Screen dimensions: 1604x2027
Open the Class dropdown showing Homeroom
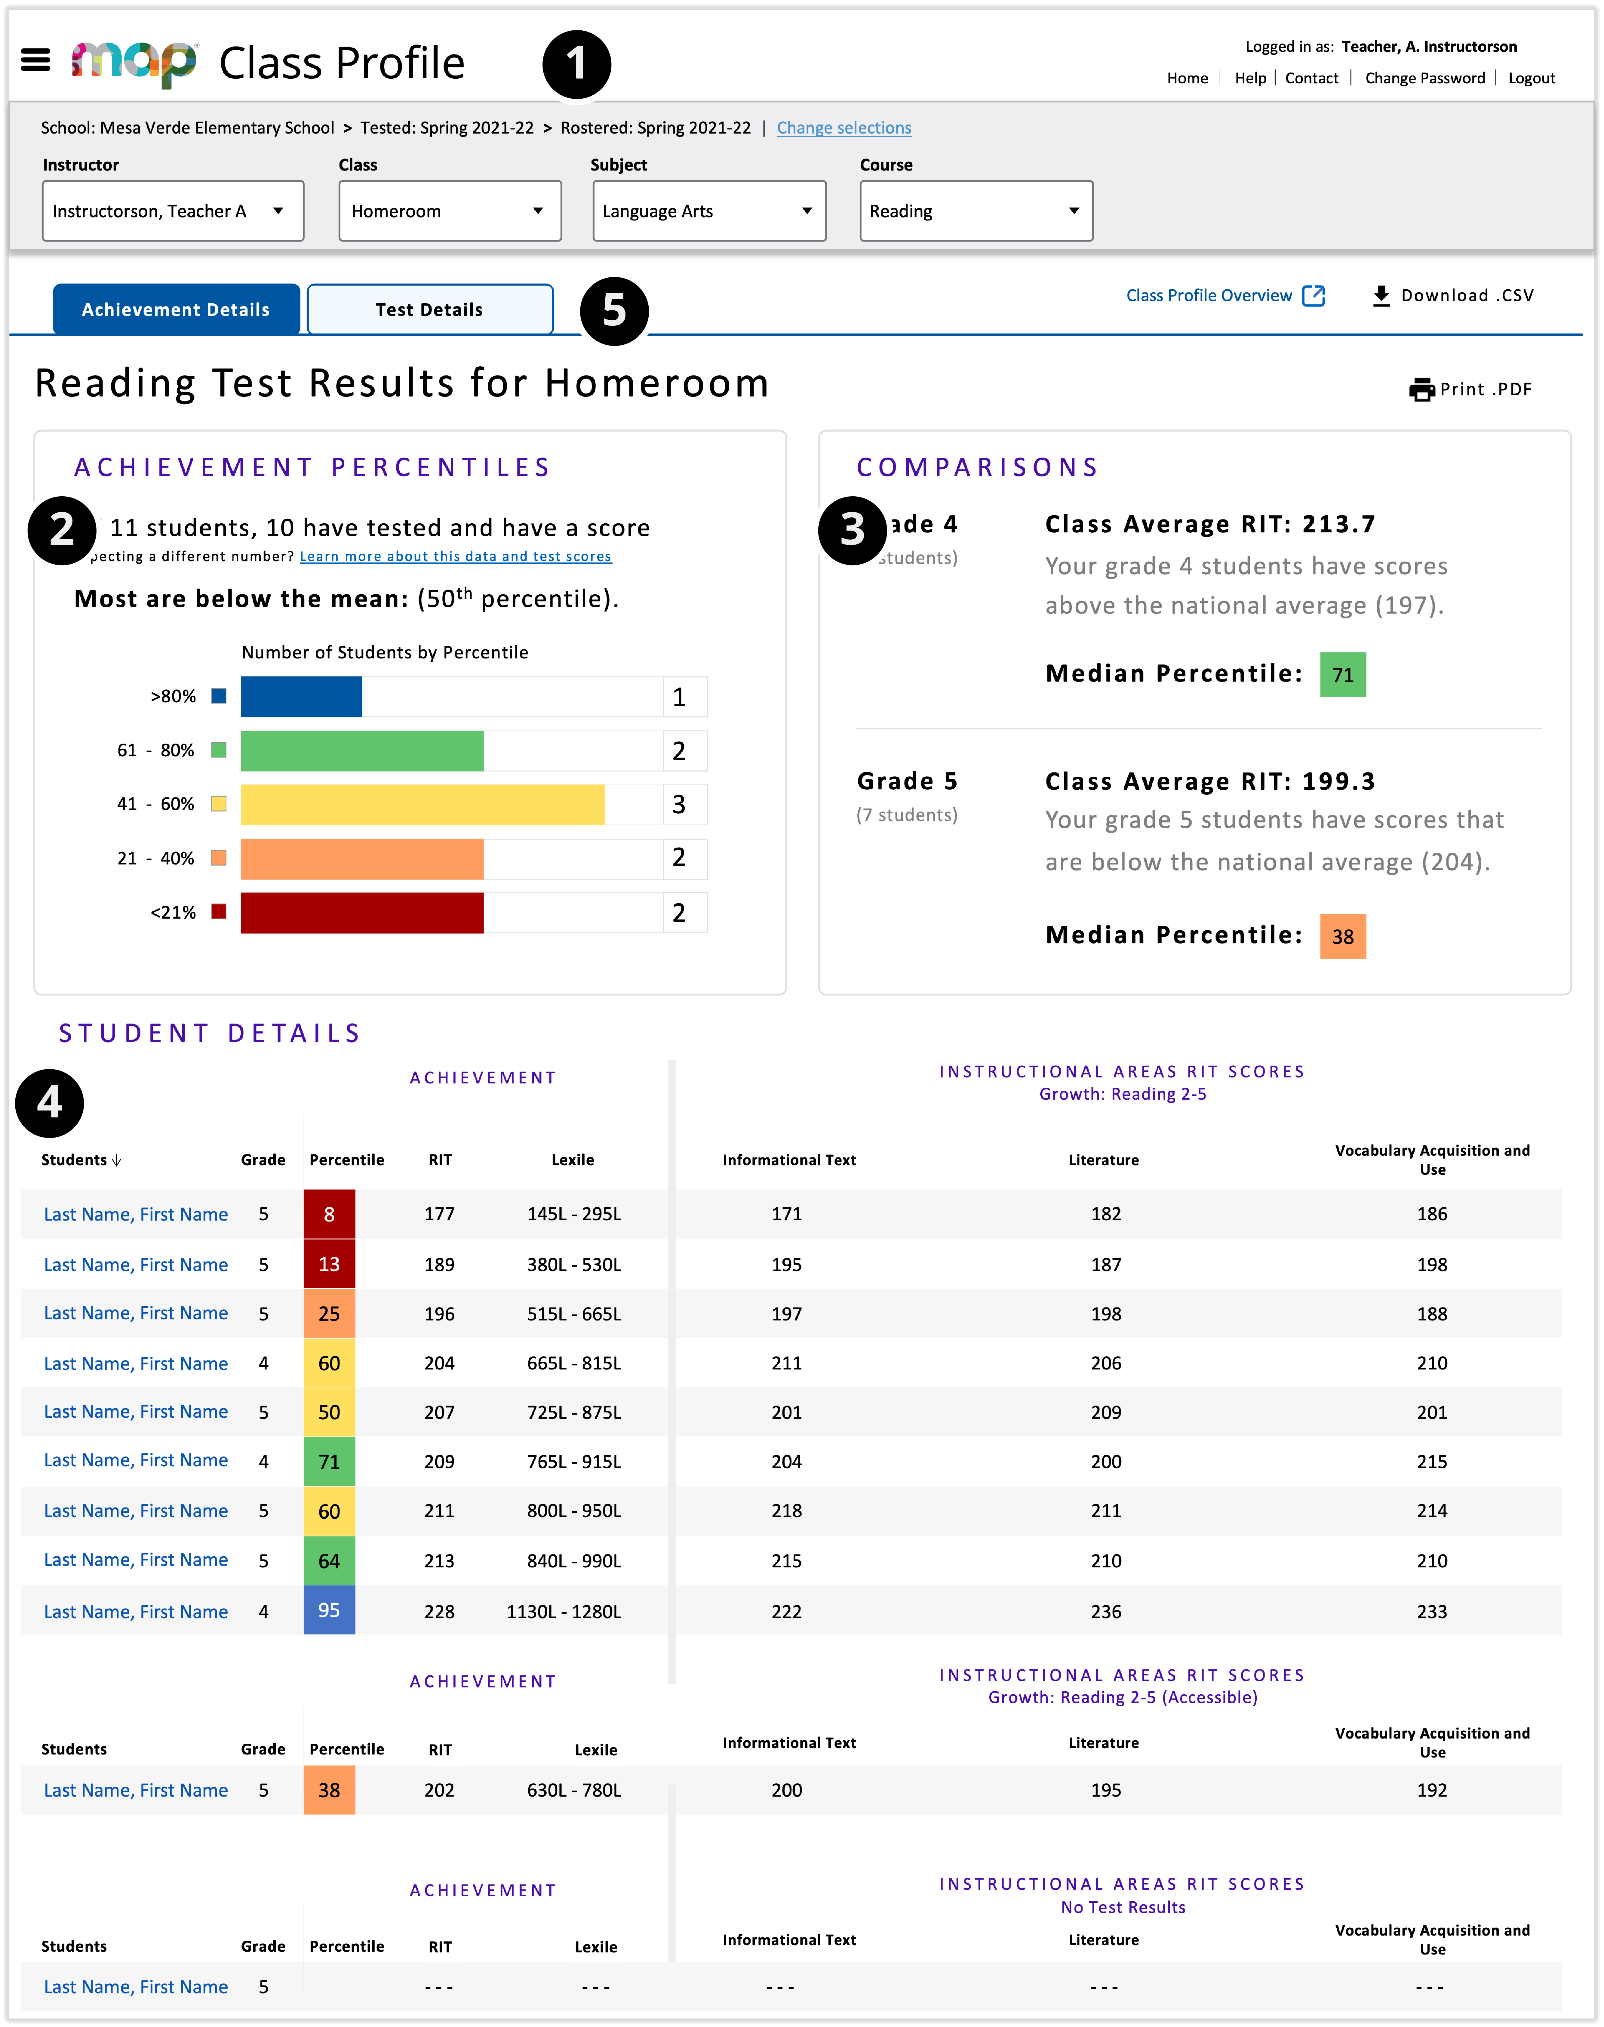coord(450,211)
